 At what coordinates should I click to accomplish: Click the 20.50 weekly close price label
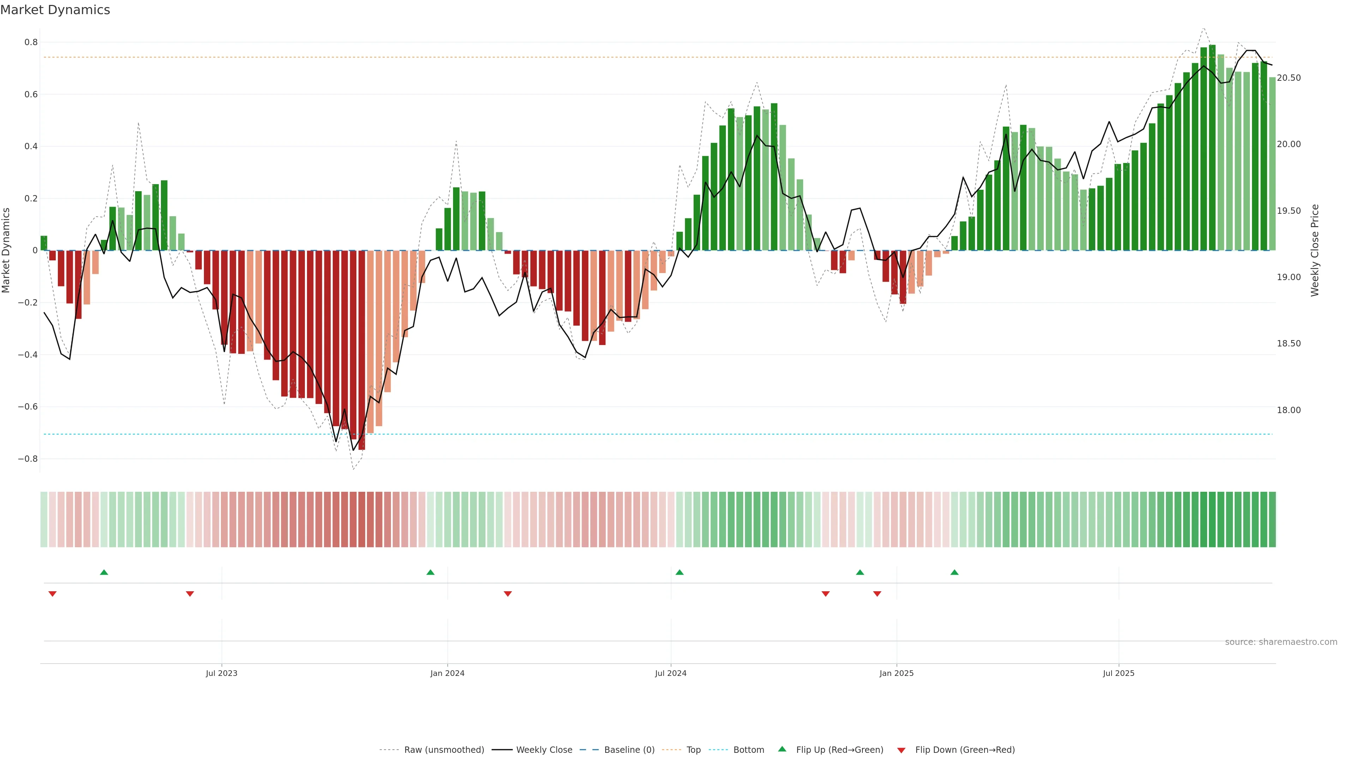[1288, 78]
